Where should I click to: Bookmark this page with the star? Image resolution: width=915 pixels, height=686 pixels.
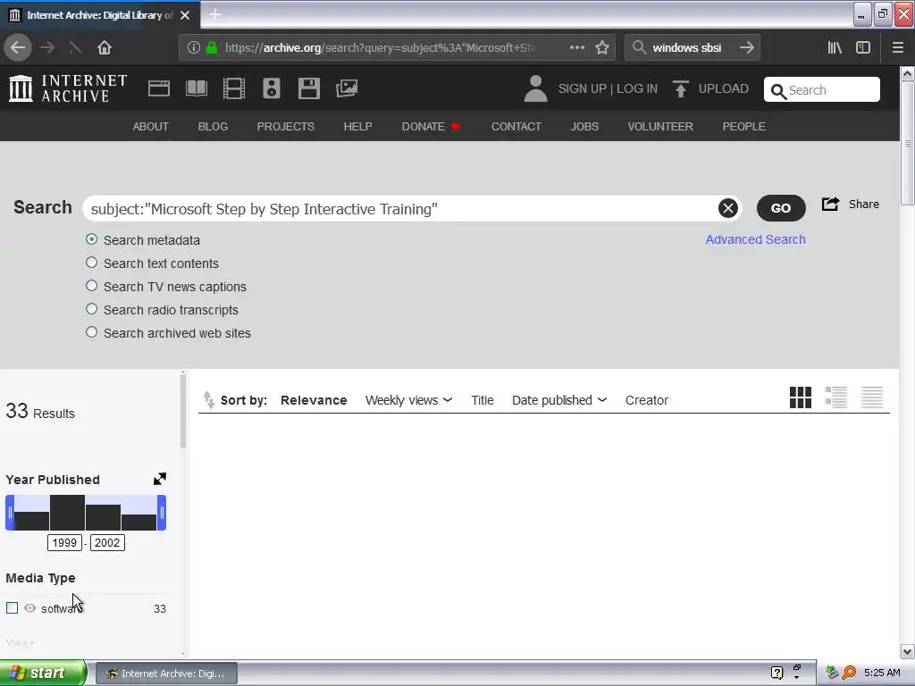click(602, 47)
